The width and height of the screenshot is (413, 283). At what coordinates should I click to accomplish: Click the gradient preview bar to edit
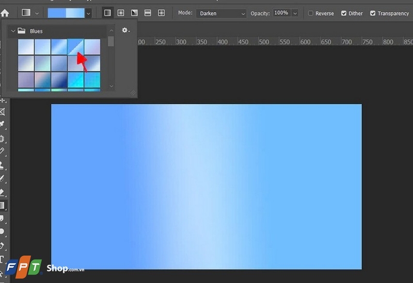pyautogui.click(x=66, y=13)
